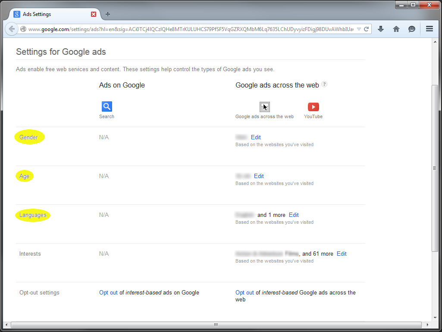Click 'and 1 more' in Languages row
Viewport: 442px width, 332px height.
point(271,215)
